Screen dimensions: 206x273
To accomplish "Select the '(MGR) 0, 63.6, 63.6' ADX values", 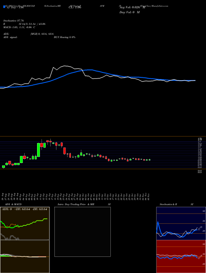I will [42, 34].
